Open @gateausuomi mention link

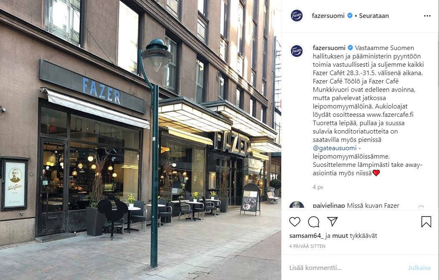tap(335, 148)
